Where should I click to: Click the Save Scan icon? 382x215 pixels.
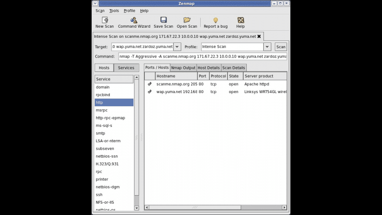(x=163, y=20)
